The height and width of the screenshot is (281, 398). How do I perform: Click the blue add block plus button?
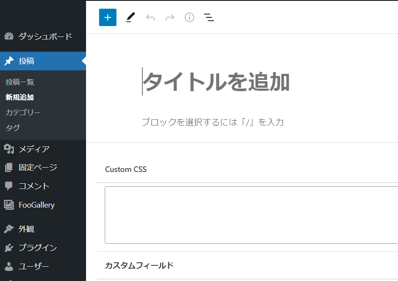pyautogui.click(x=108, y=17)
